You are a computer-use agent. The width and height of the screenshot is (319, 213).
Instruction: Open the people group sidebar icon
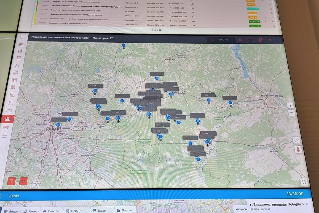tap(20, 51)
